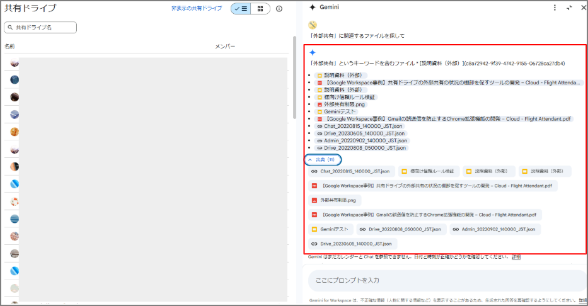588x306 pixels.
Task: Click the yellow user avatar above the prompt
Action: pyautogui.click(x=313, y=25)
